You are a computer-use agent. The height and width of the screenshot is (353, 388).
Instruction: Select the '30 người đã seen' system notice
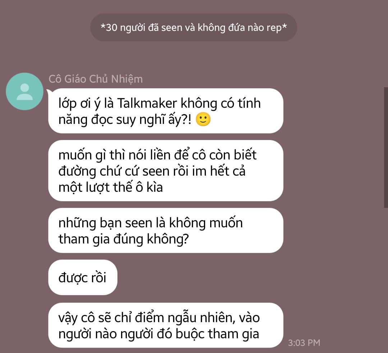point(194,27)
